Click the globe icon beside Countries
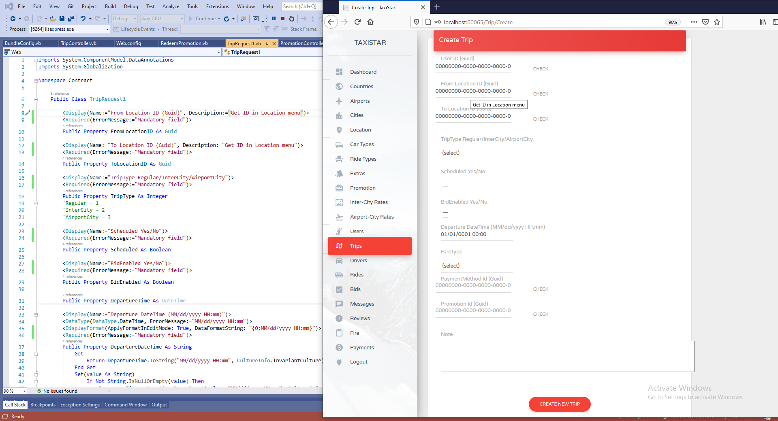Screen dimensions: 778x421 [339, 87]
